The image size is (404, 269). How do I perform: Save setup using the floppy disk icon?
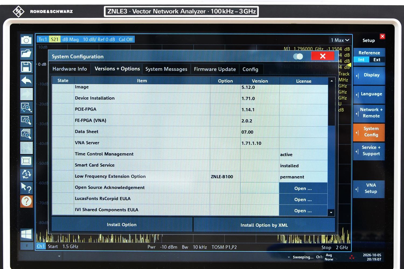coord(26,67)
